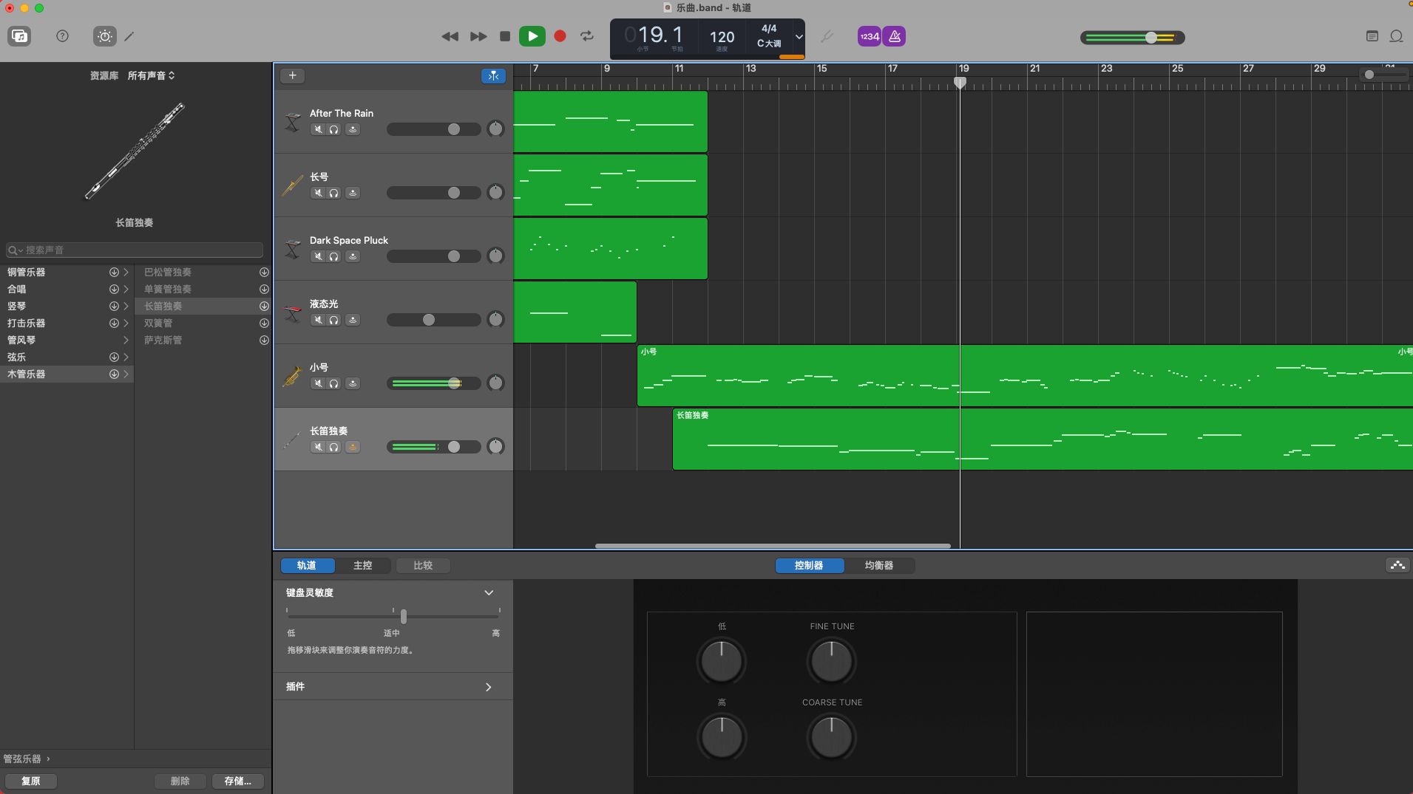
Task: Open the Loop Browser icon
Action: 1397,36
